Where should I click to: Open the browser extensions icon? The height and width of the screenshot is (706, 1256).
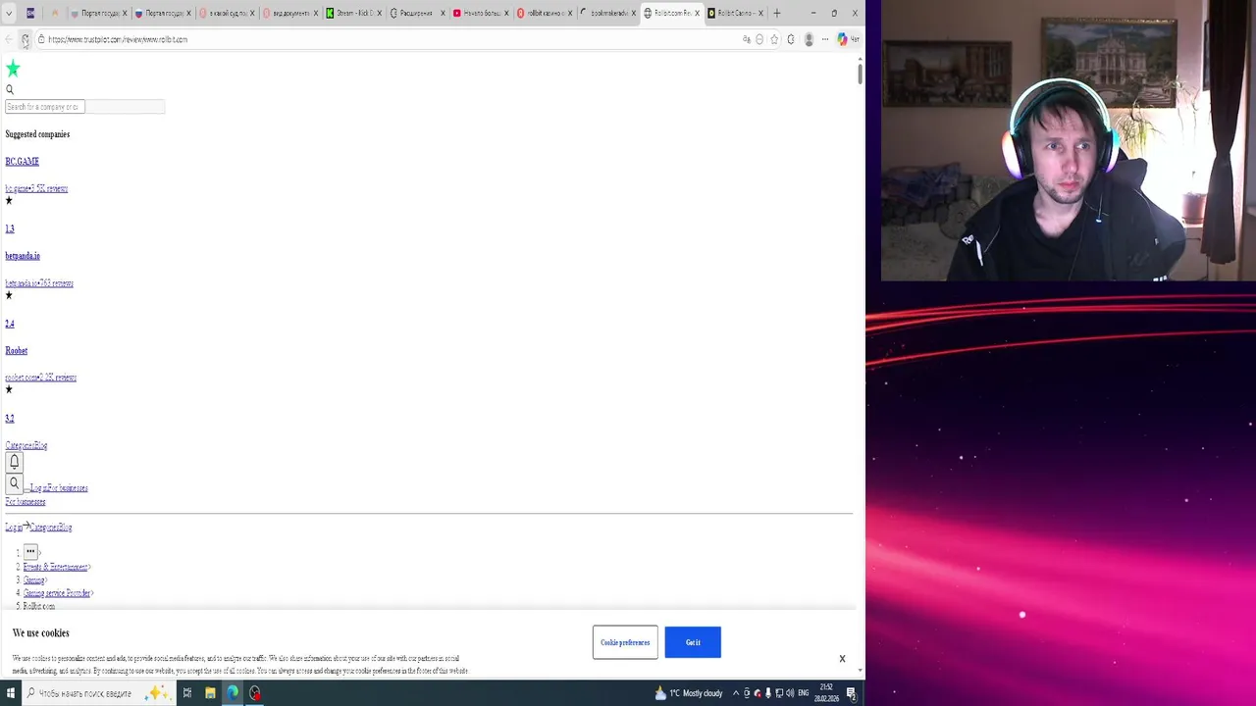coord(791,39)
